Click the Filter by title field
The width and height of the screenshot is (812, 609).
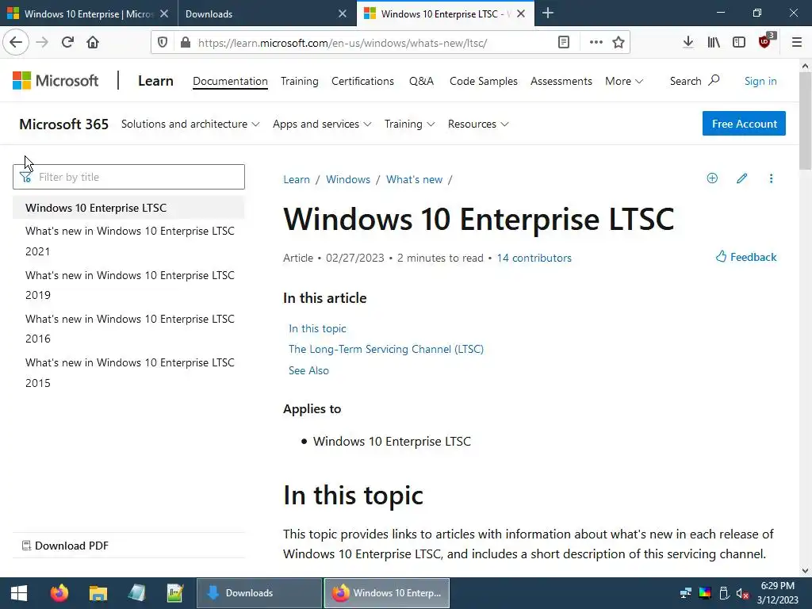coord(128,177)
